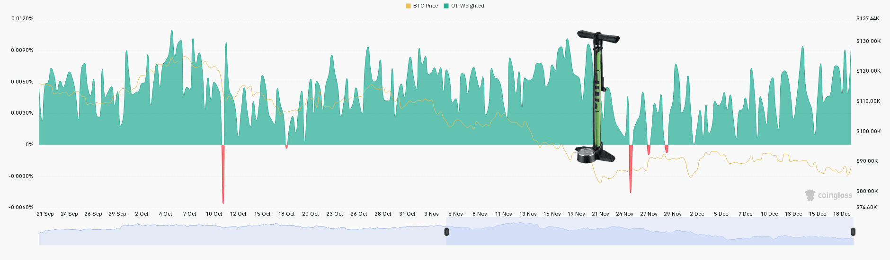Screen dimensions: 890x260
Task: Grab the right range slider handle
Action: (x=853, y=232)
